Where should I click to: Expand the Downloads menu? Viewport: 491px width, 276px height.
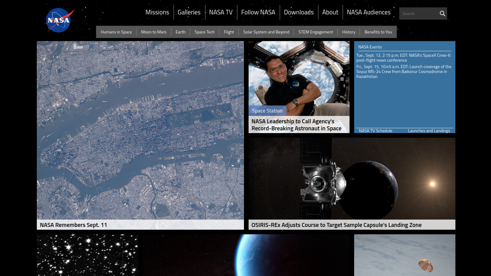pyautogui.click(x=298, y=12)
